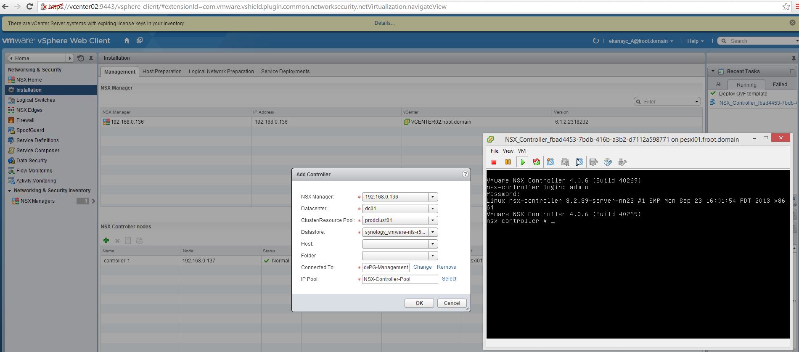Open Firewall section
Image resolution: width=799 pixels, height=352 pixels.
coord(25,120)
